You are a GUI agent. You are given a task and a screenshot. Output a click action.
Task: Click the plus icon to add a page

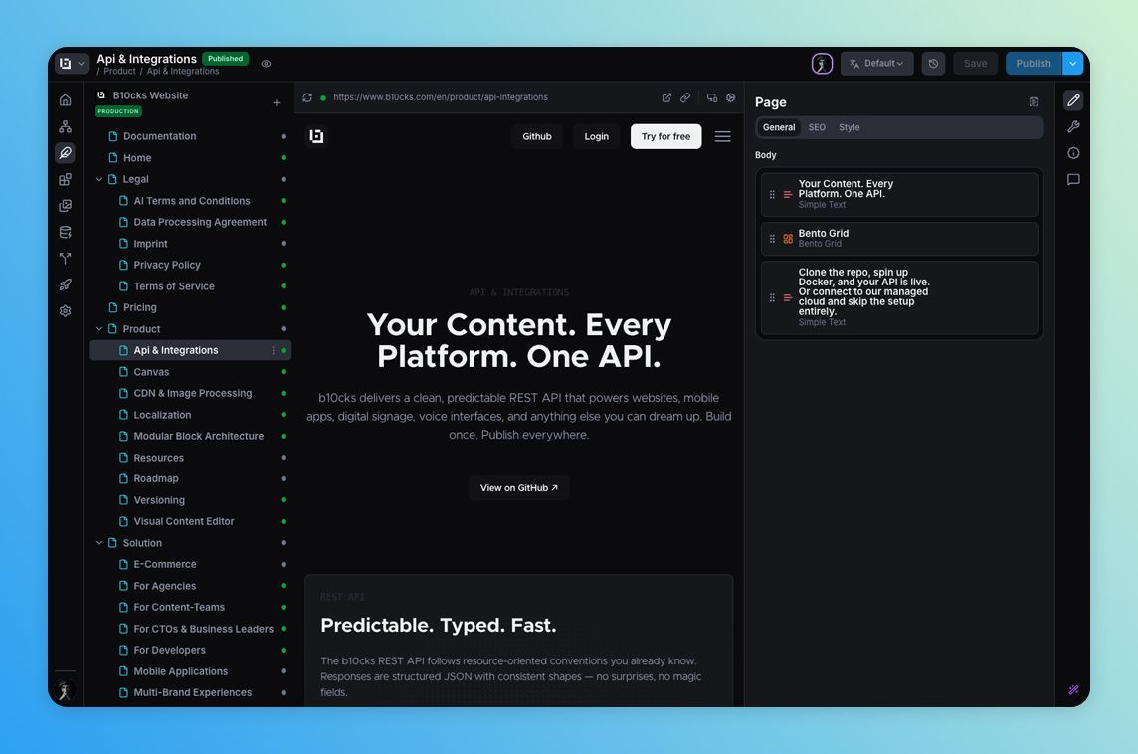click(x=277, y=103)
